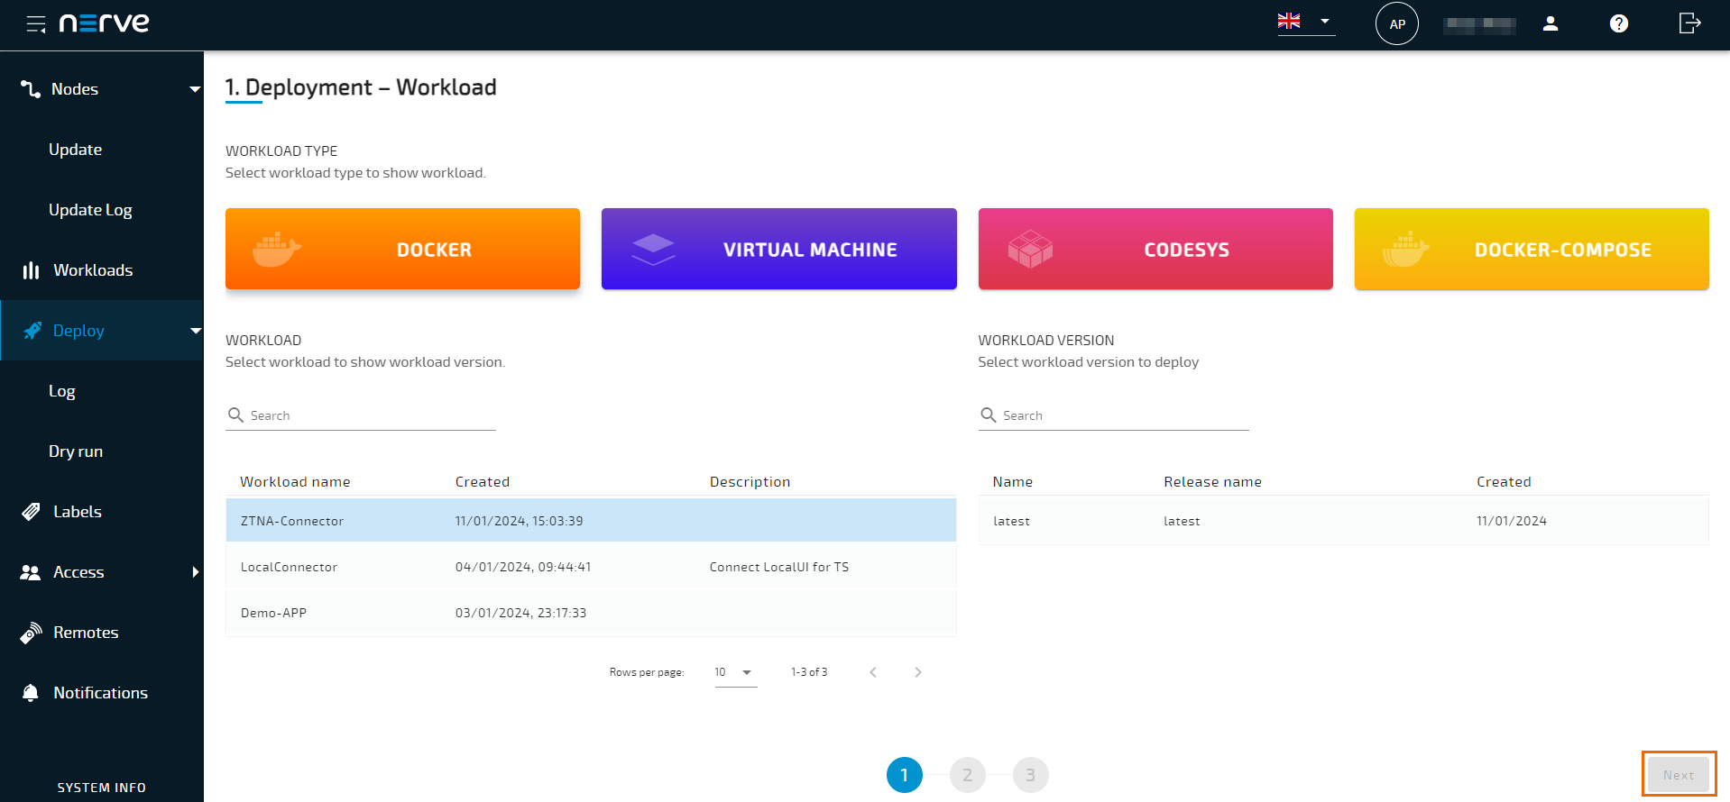Open the rows per page dropdown
1730x802 pixels.
coord(735,672)
